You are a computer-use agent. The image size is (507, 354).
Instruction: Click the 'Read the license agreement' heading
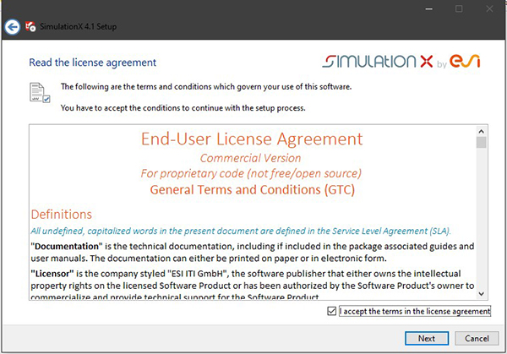(92, 63)
